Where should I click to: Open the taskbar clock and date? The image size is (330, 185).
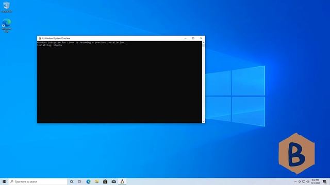coord(315,181)
